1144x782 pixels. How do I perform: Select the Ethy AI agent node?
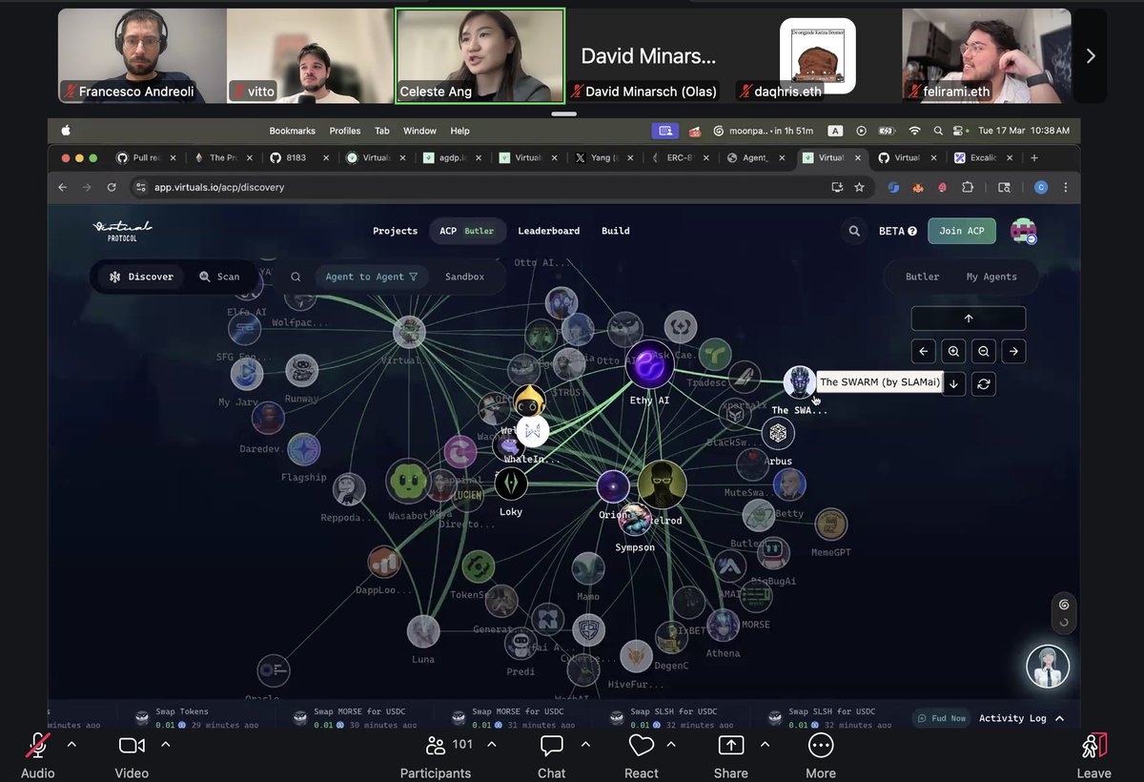click(x=650, y=365)
